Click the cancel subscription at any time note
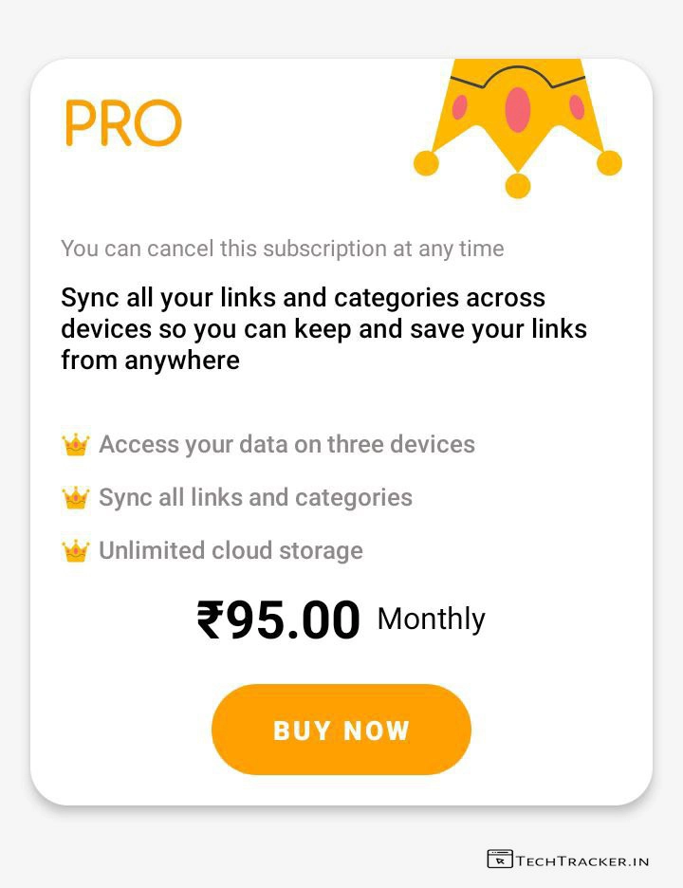The width and height of the screenshot is (683, 888). point(283,249)
